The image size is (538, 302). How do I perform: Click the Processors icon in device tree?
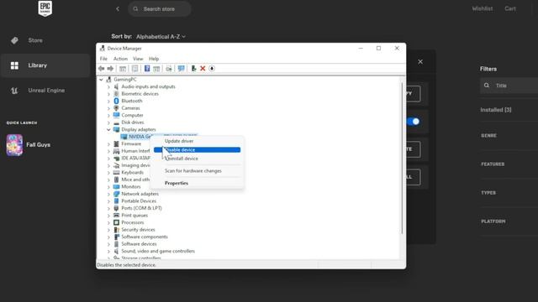116,222
